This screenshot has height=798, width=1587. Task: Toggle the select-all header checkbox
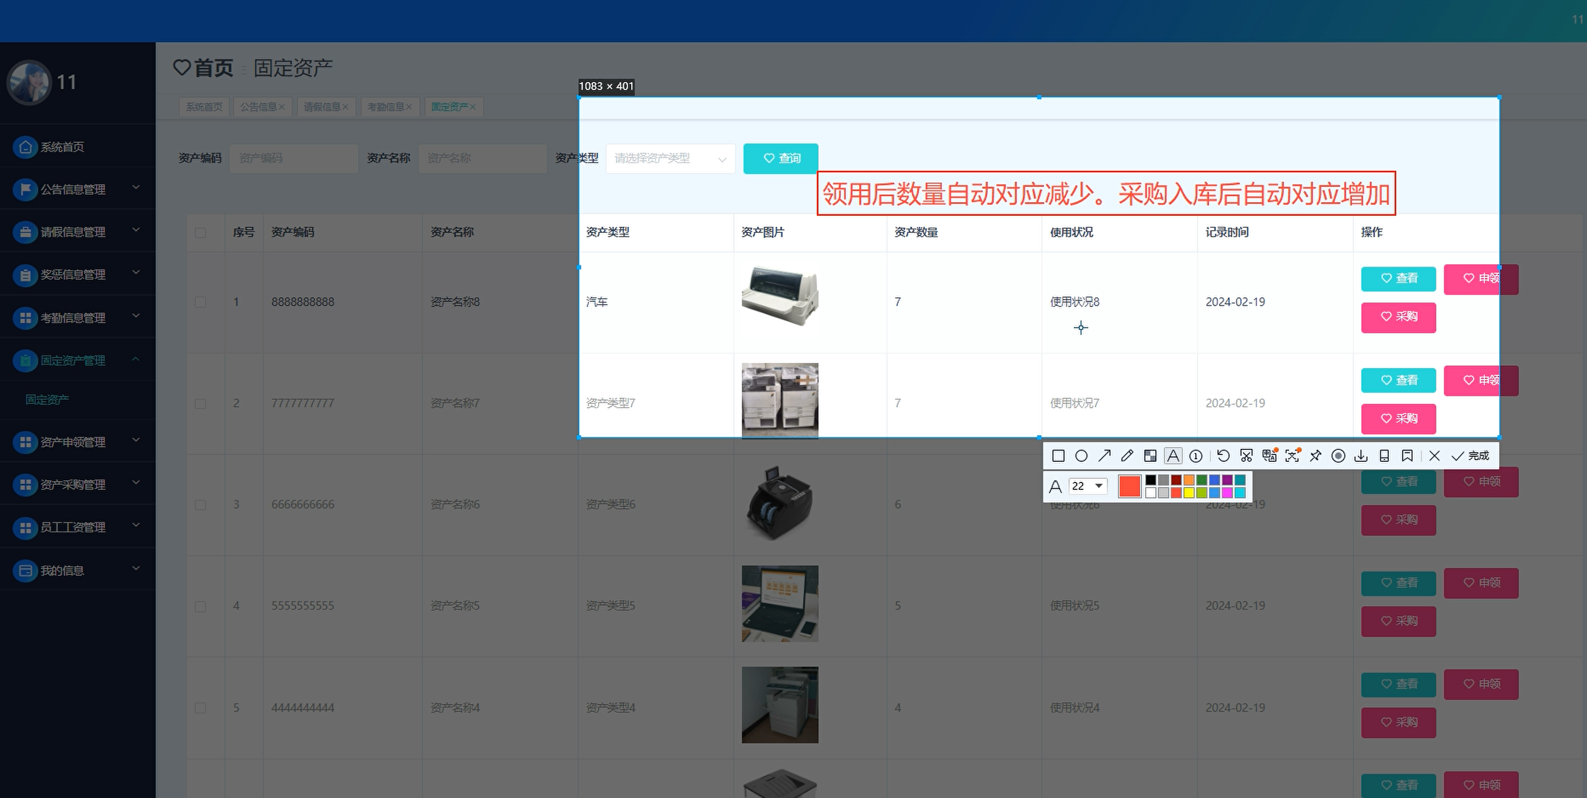pyautogui.click(x=200, y=232)
